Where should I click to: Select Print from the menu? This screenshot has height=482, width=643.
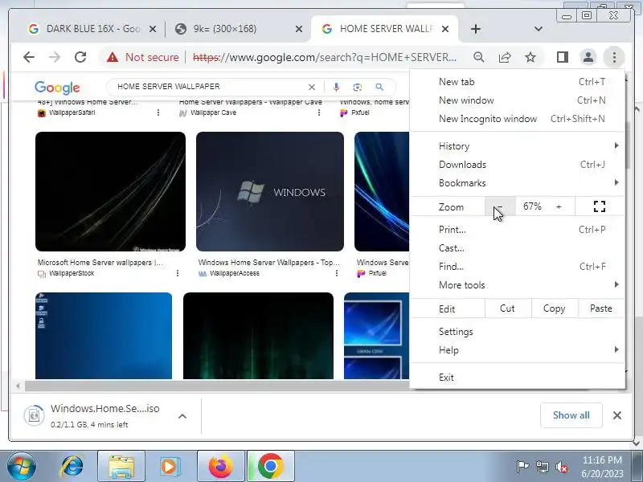pyautogui.click(x=518, y=230)
